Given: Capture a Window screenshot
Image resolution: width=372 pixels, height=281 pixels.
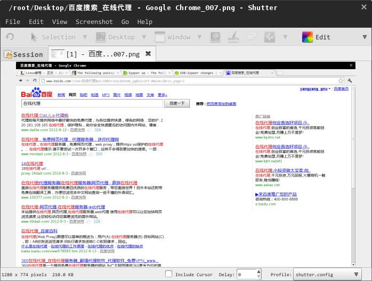Looking at the screenshot, I should pos(172,37).
